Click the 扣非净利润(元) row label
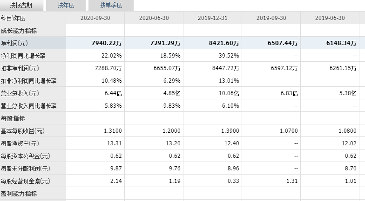The image size is (365, 201). [x=20, y=68]
